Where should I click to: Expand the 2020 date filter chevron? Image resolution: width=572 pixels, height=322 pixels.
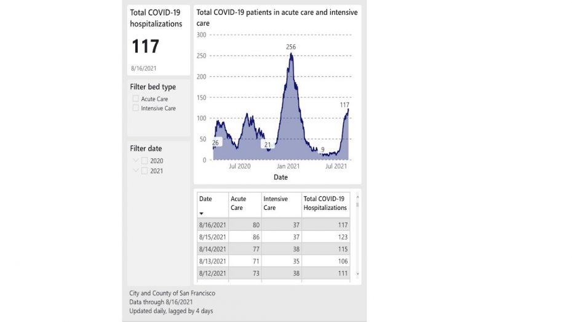135,161
